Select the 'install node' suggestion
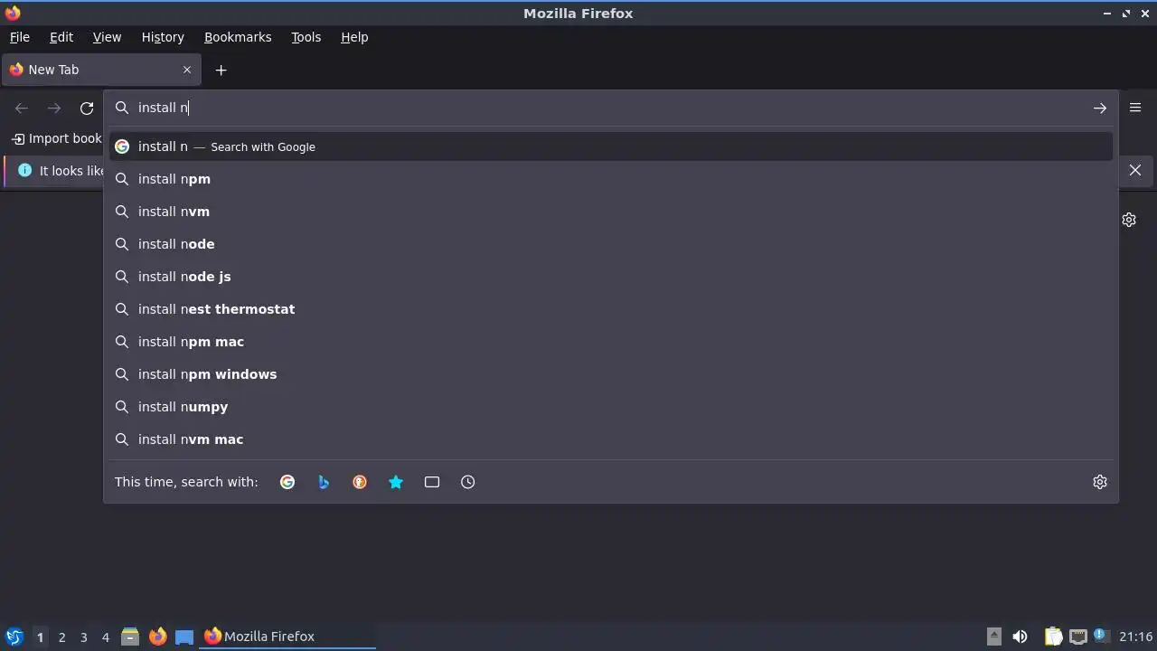Screen dimensions: 1157x651 [611, 244]
